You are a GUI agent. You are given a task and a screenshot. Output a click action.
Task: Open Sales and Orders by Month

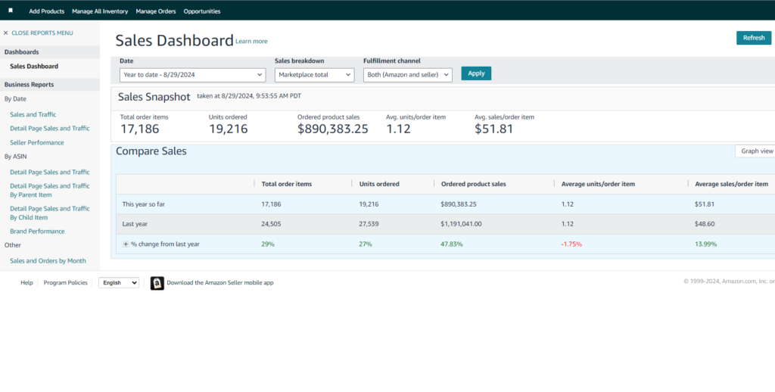click(x=48, y=260)
